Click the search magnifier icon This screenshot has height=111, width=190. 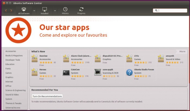(156, 11)
